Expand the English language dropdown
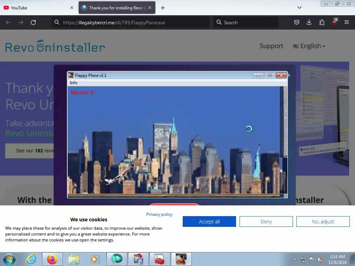The width and height of the screenshot is (355, 266). [309, 46]
